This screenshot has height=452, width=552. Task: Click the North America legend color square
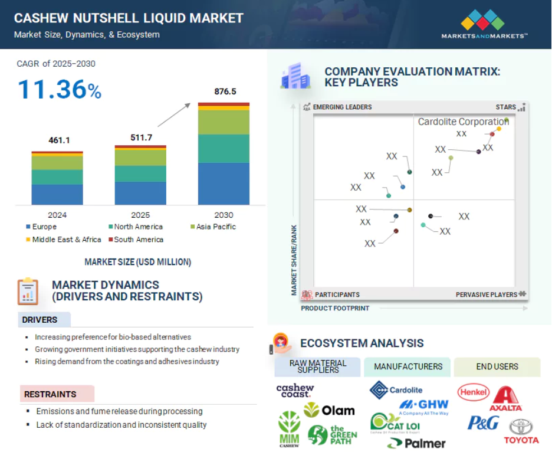tap(110, 227)
